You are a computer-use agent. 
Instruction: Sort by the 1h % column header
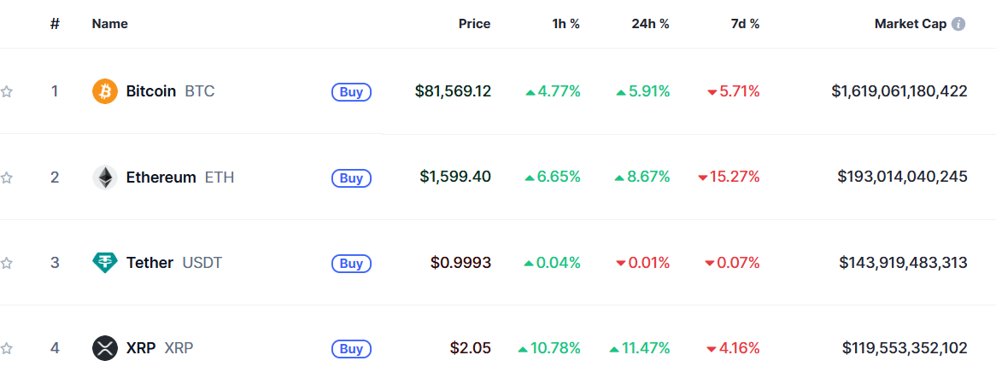coord(565,24)
